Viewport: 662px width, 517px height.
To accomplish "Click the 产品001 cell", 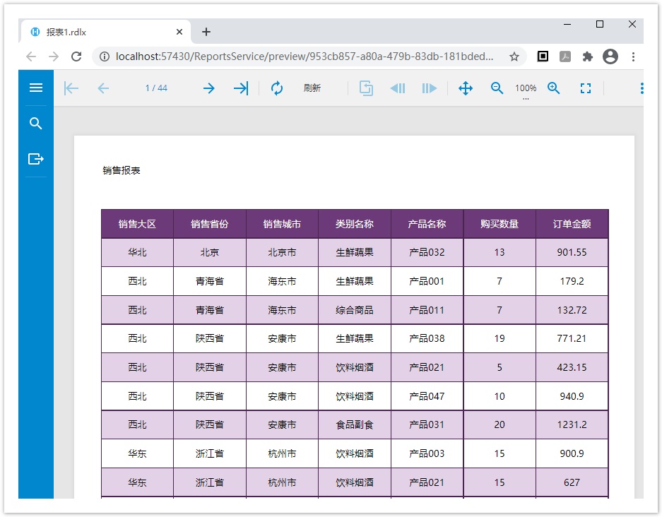I will click(x=427, y=281).
